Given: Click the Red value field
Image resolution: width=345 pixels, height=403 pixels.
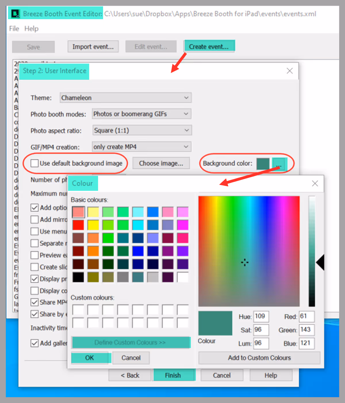Looking at the screenshot, I should tap(307, 316).
